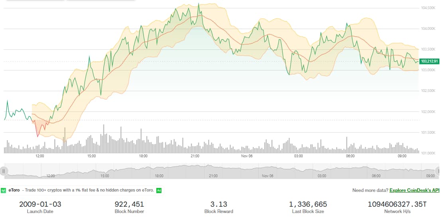Screen dimensions: 447x219
Task: Grab the left handle of the range navigator
Action: (x=4, y=171)
